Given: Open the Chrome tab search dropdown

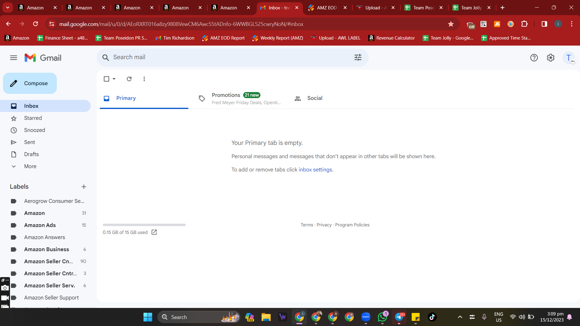Looking at the screenshot, I should (8, 8).
